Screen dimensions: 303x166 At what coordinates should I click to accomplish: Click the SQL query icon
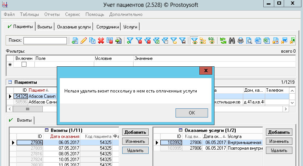212,41
